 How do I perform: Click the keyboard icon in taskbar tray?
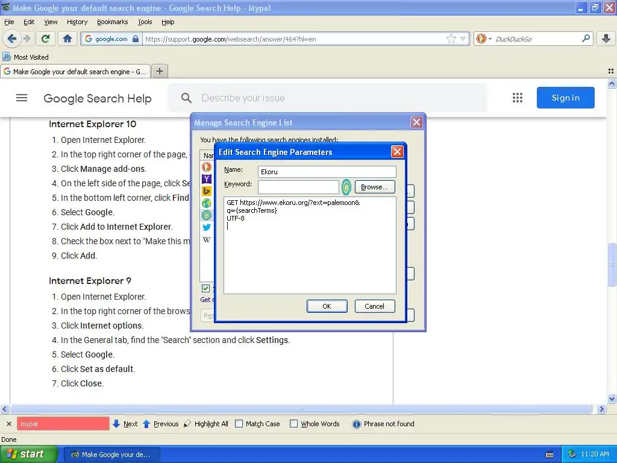[550, 455]
